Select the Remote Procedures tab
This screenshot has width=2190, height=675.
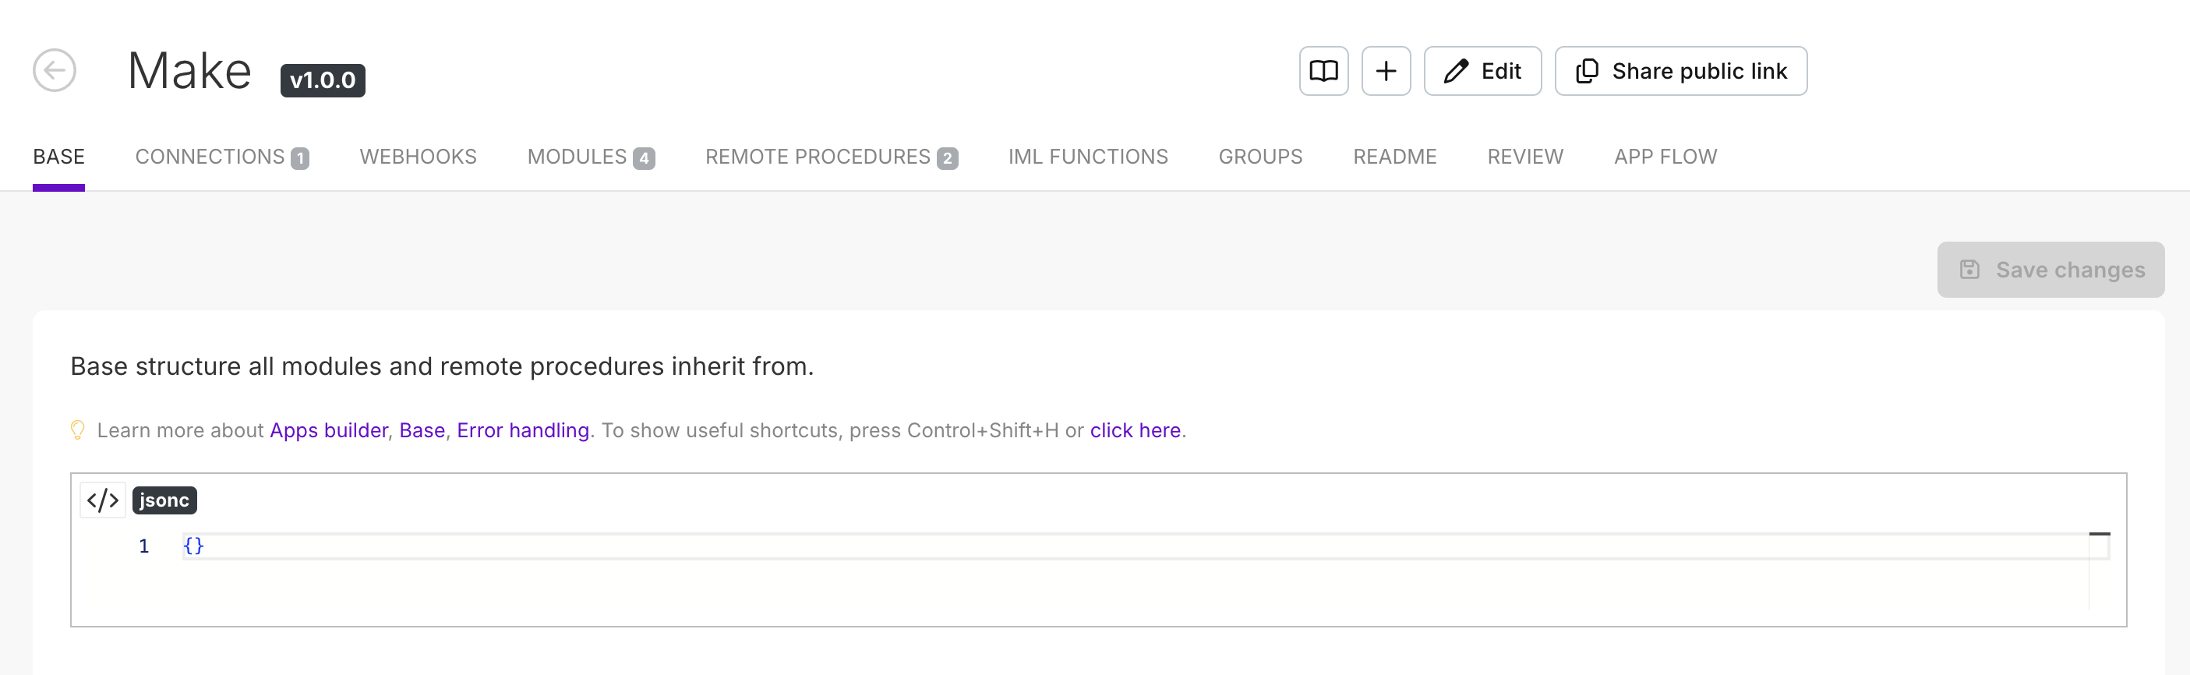point(831,157)
